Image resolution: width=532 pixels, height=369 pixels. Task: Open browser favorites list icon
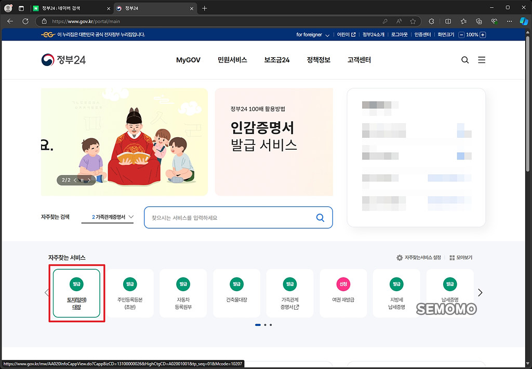click(464, 21)
